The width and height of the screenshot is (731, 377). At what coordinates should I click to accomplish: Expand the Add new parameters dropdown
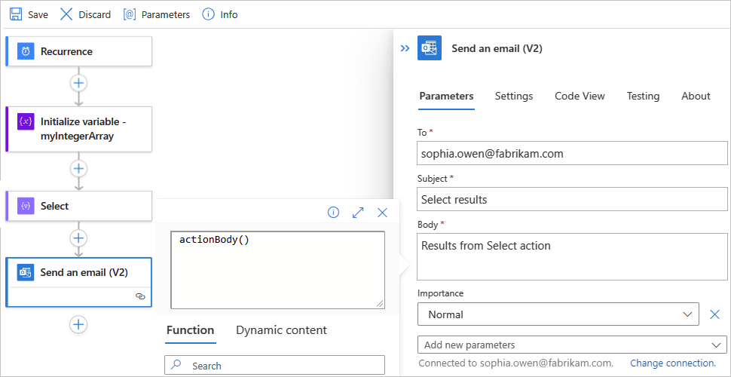tap(571, 345)
